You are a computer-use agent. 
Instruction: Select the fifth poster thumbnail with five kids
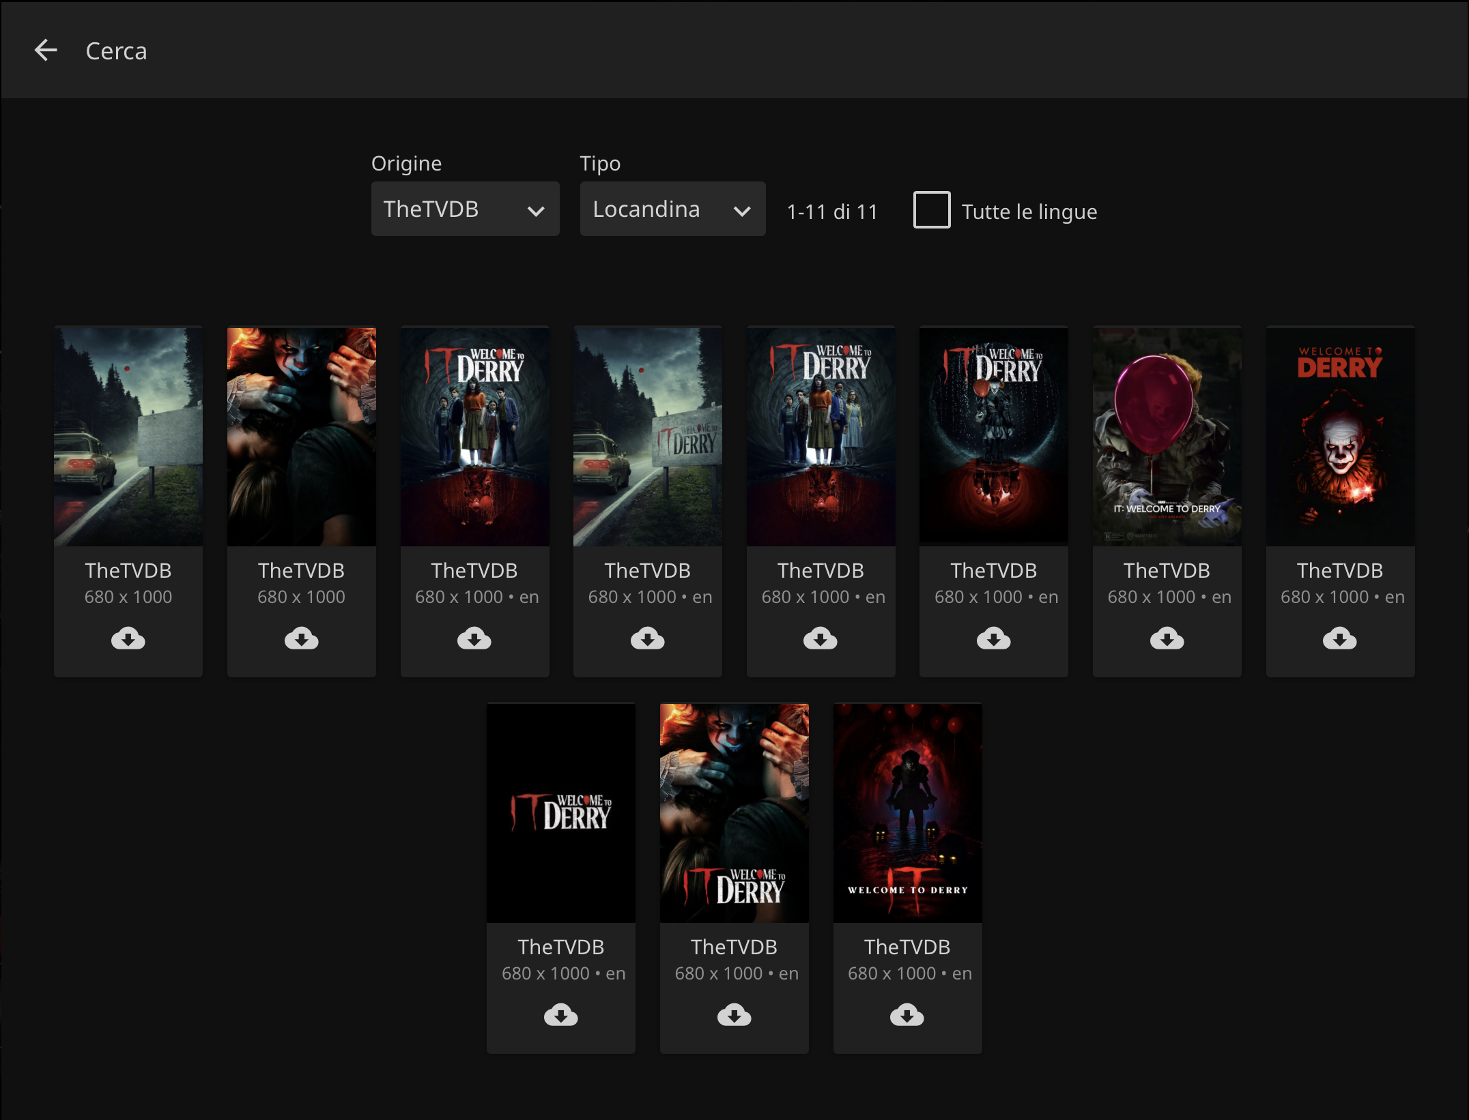pyautogui.click(x=821, y=437)
